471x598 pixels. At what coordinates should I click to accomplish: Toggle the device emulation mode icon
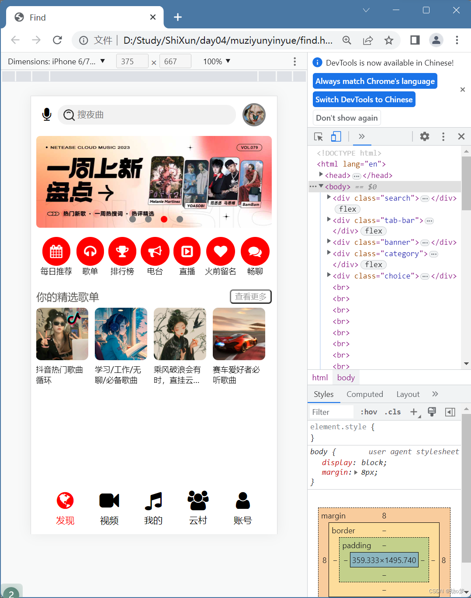pyautogui.click(x=336, y=136)
